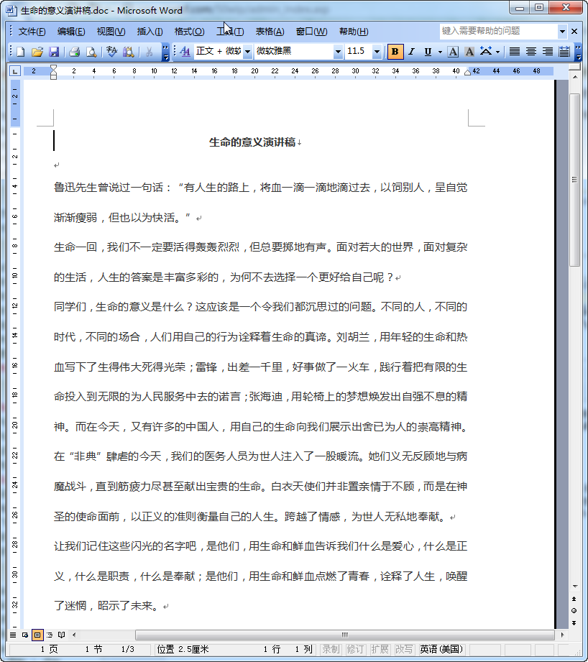Image resolution: width=588 pixels, height=662 pixels.
Task: Open the 插入 menu
Action: (150, 32)
